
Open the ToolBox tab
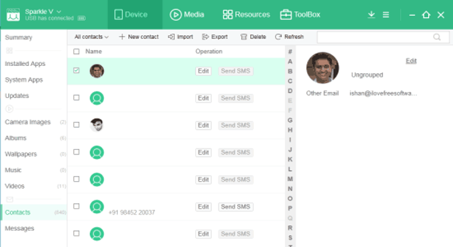[x=300, y=15]
